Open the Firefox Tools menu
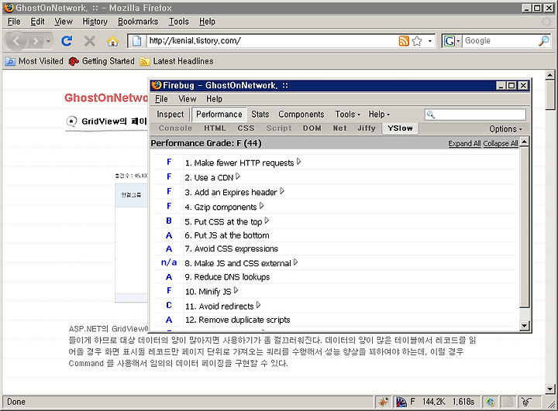This screenshot has width=558, height=411. click(x=179, y=22)
